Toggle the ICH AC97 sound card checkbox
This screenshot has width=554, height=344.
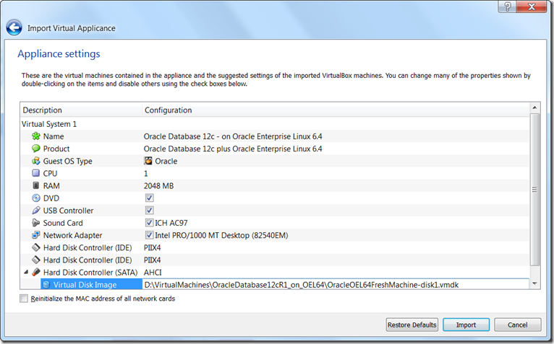tap(149, 223)
